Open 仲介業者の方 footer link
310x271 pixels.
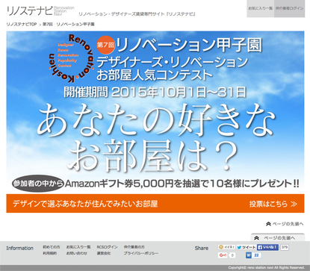coord(134,247)
